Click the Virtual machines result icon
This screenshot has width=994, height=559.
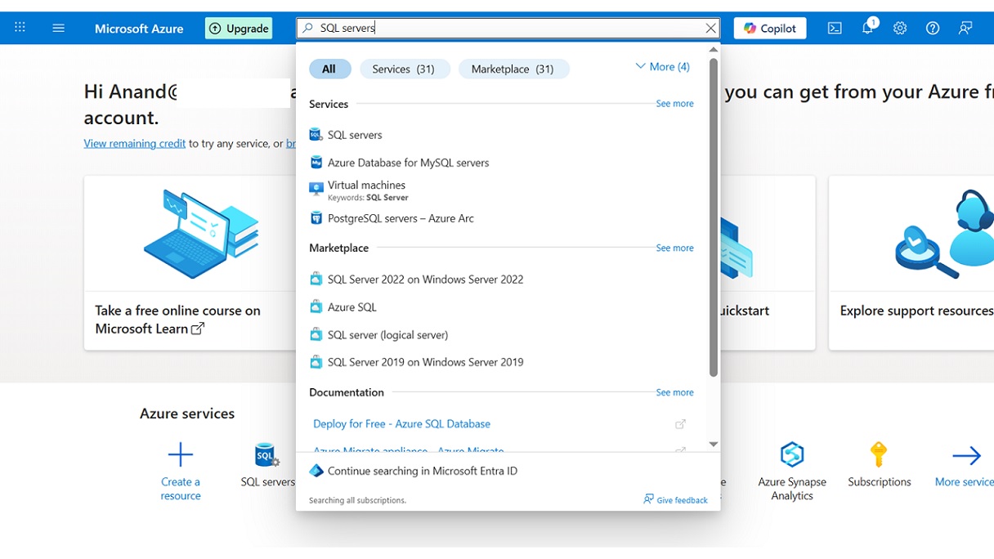click(x=316, y=189)
